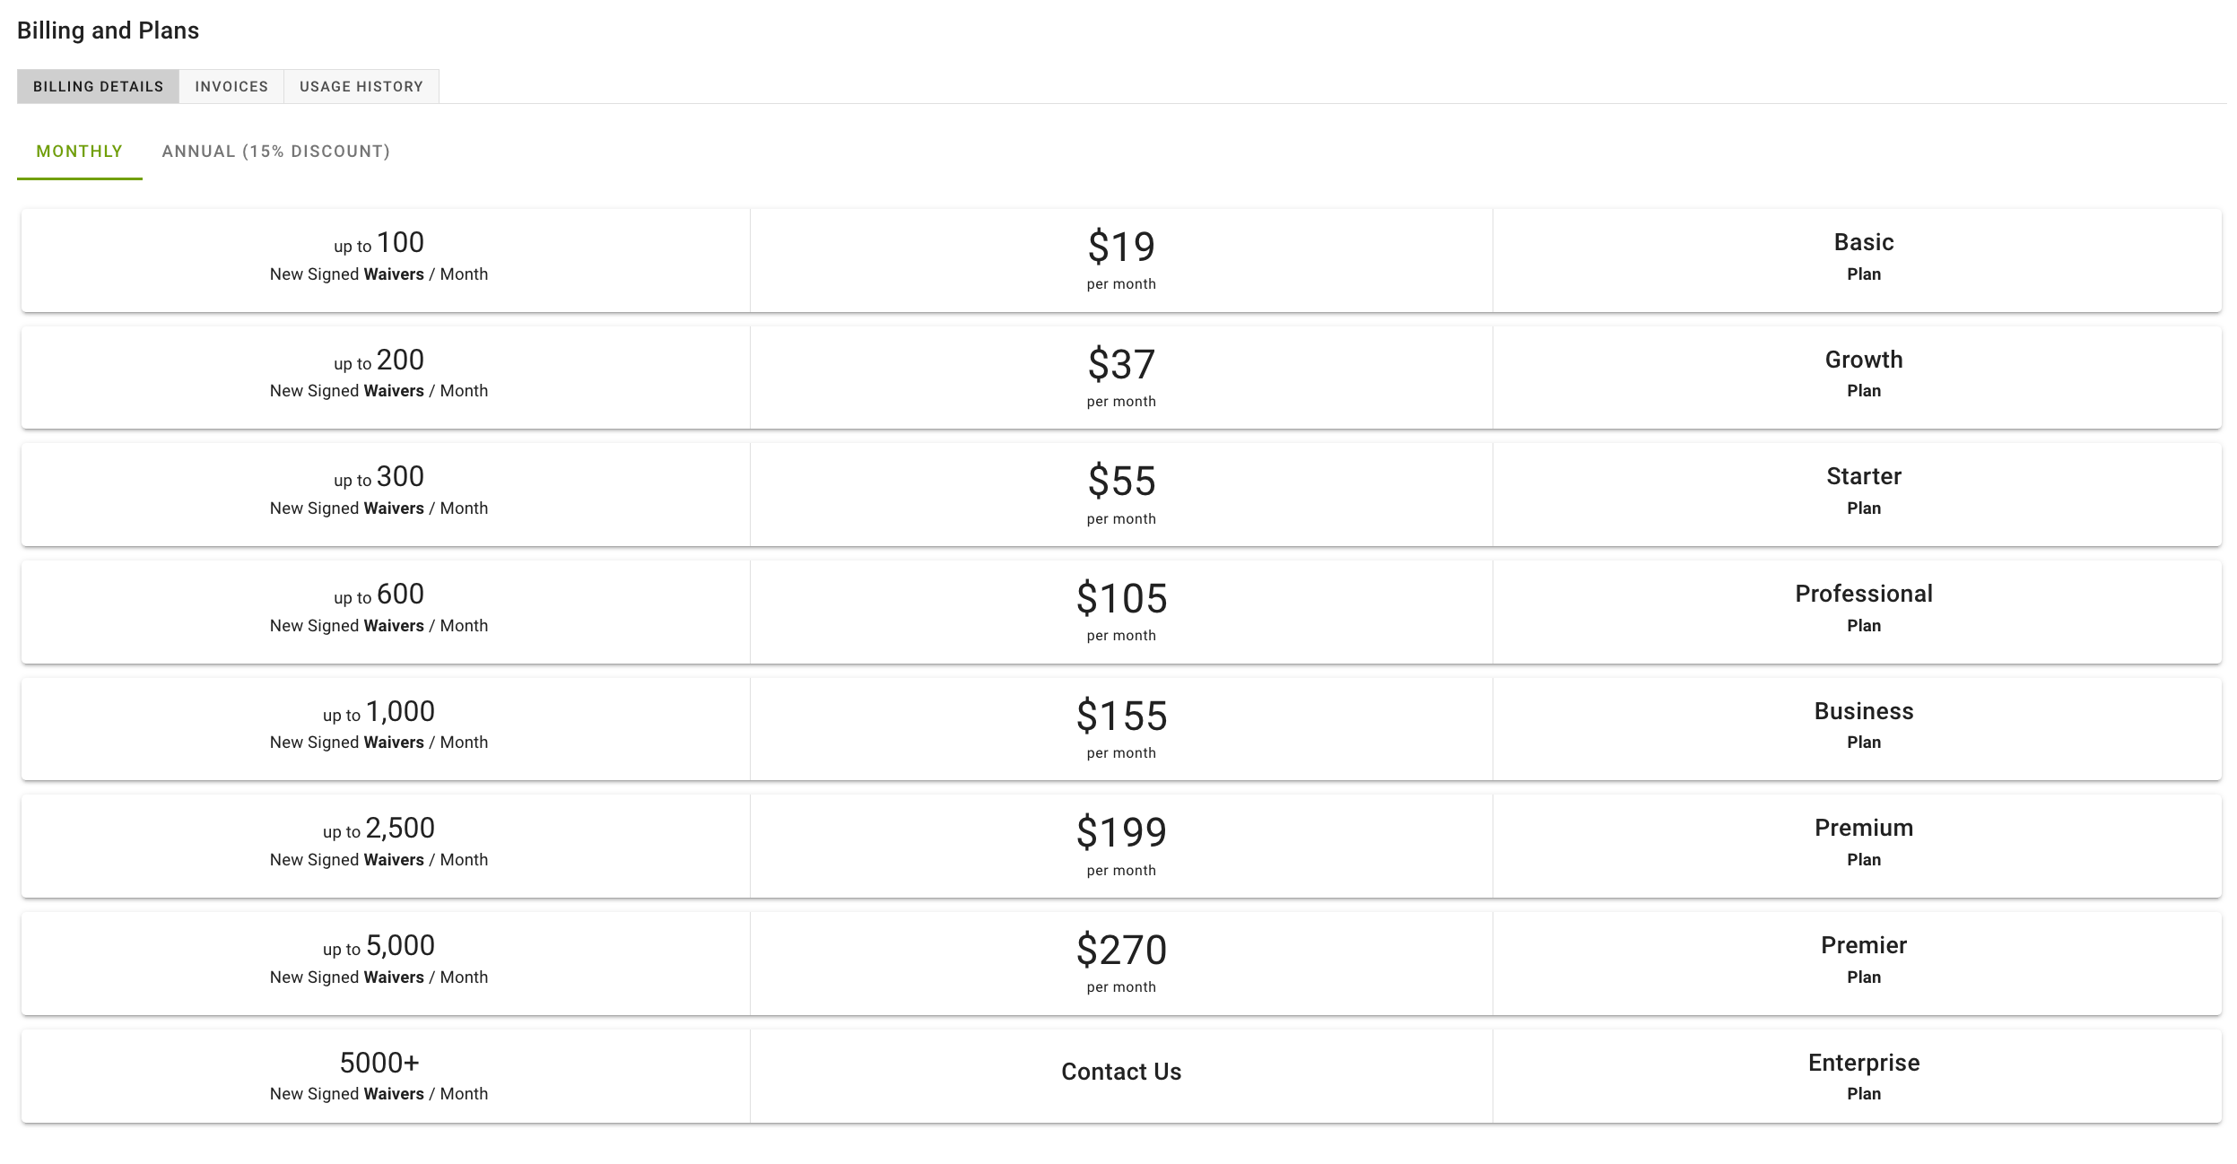The width and height of the screenshot is (2237, 1164).
Task: Choose the Basic Plan card
Action: pyautogui.click(x=1121, y=261)
